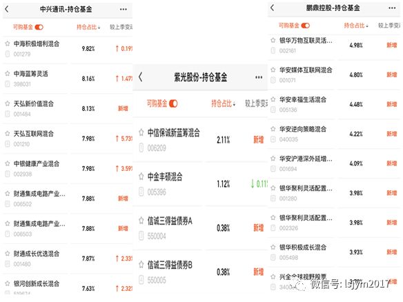The image size is (403, 302).
Task: Toggle 可购基金 switch in 鹏鼎控股 panel
Action: (x=305, y=26)
